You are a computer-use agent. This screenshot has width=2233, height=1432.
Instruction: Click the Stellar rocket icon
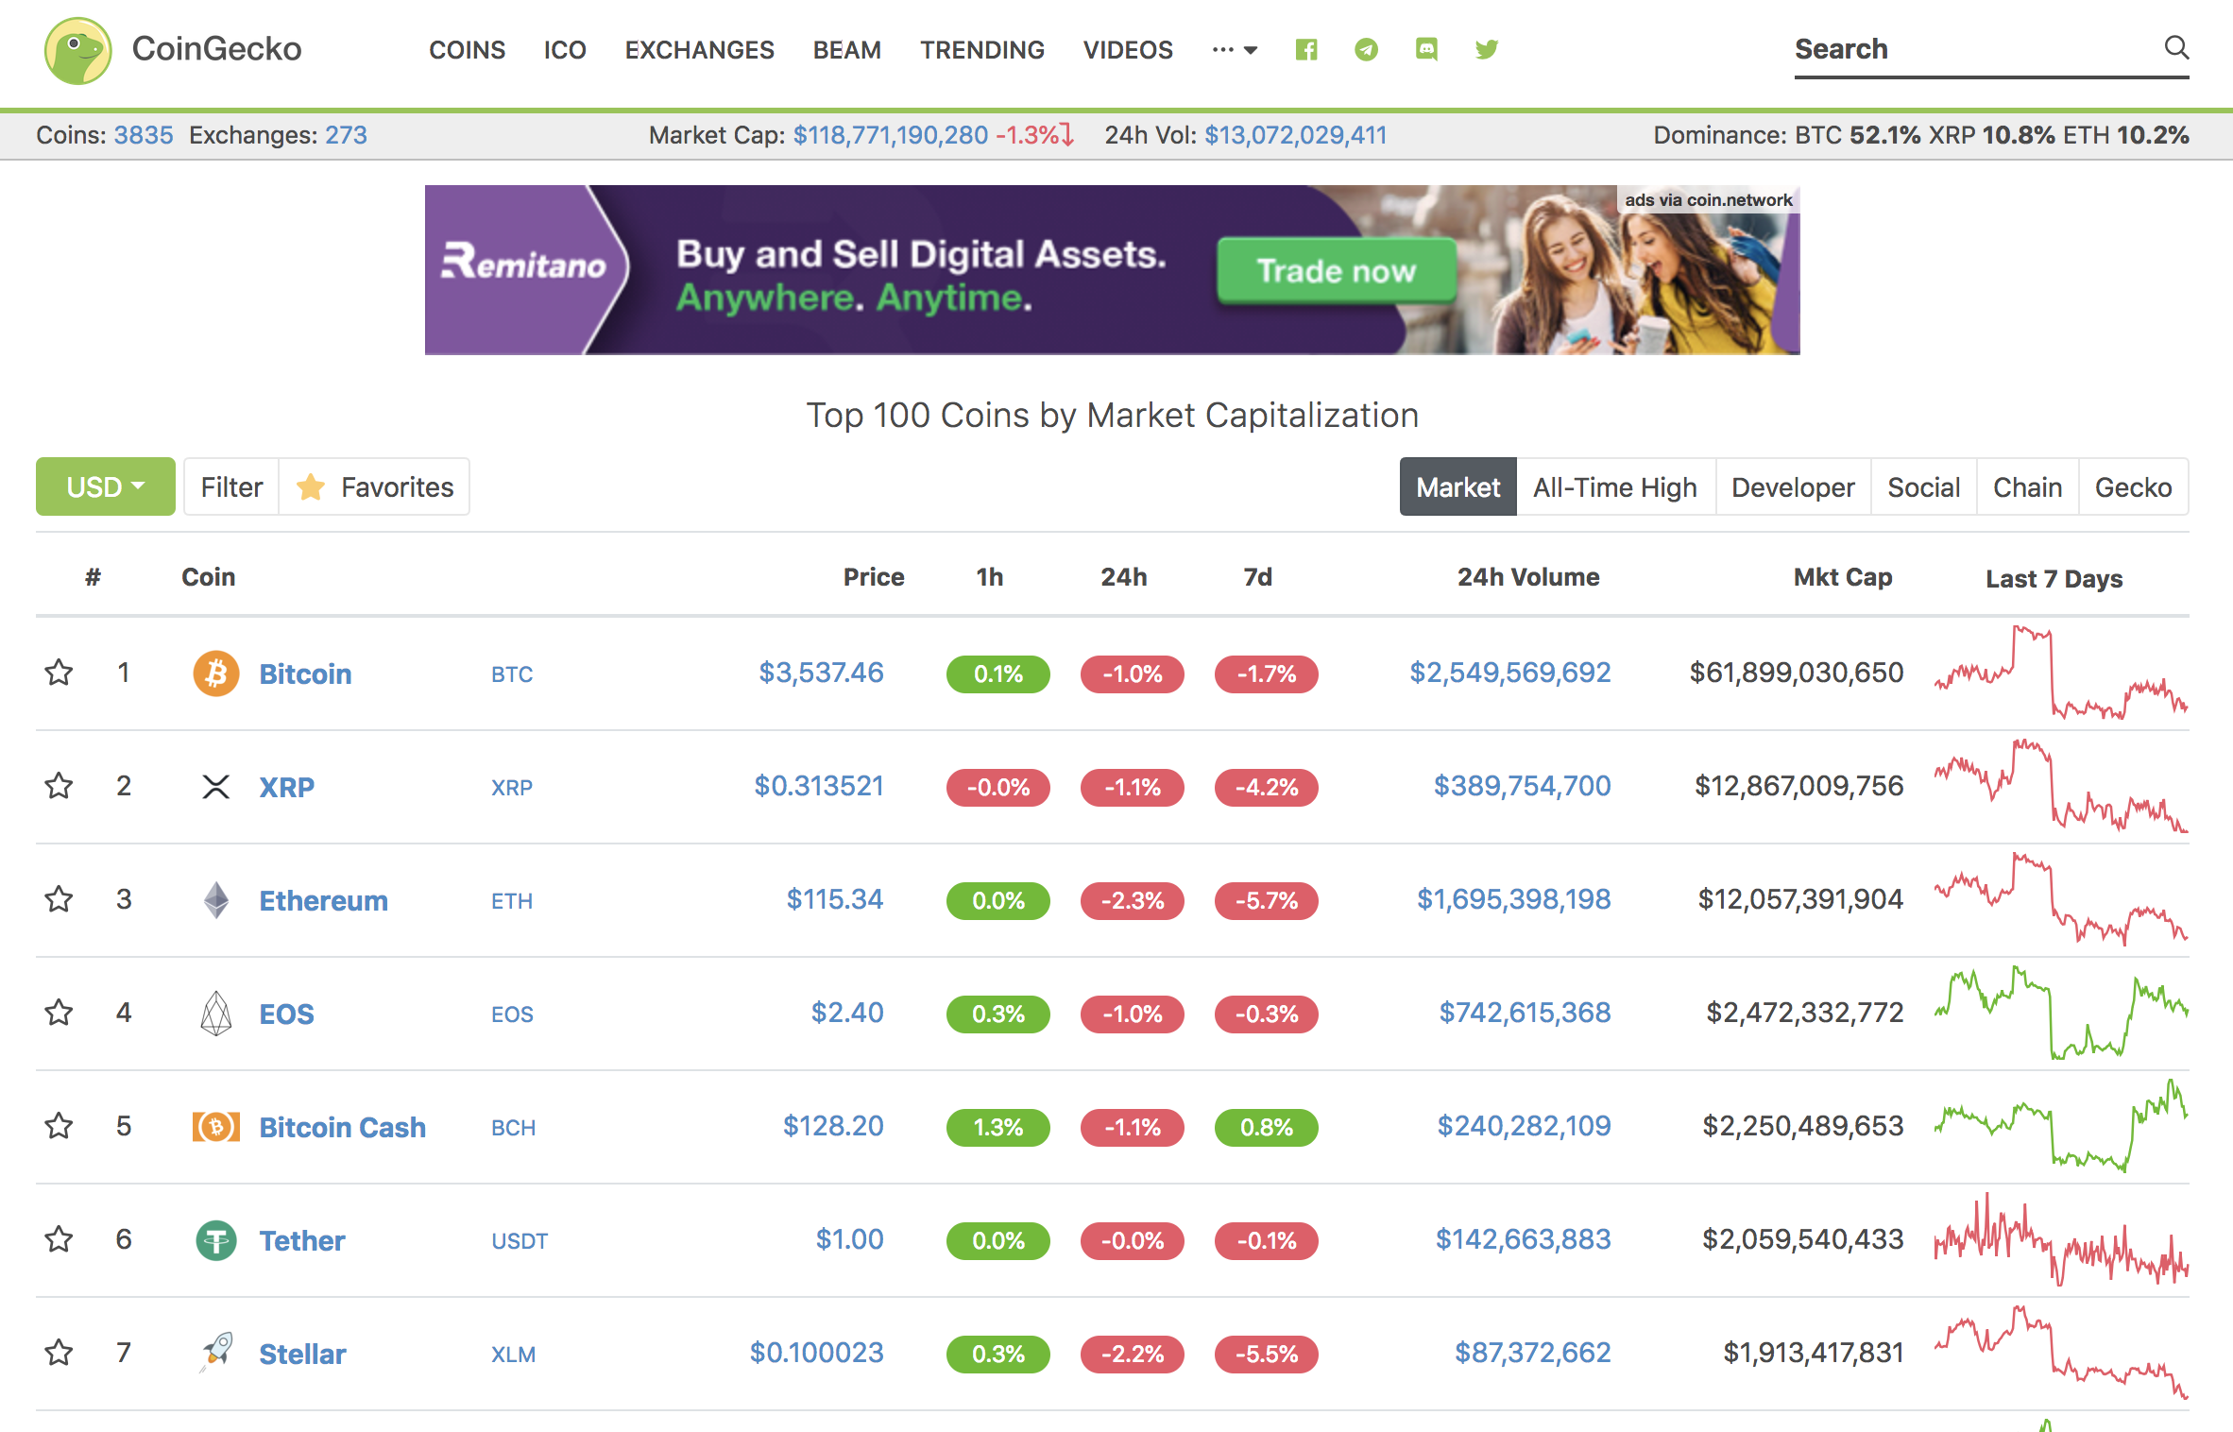(216, 1352)
